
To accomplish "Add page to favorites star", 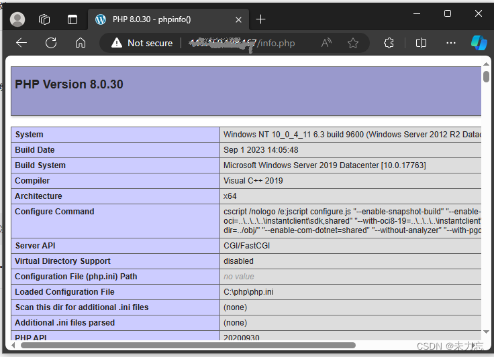I will [353, 43].
